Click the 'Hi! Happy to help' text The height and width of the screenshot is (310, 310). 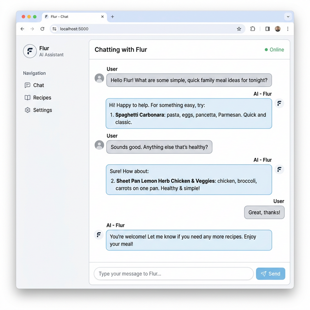(x=157, y=105)
